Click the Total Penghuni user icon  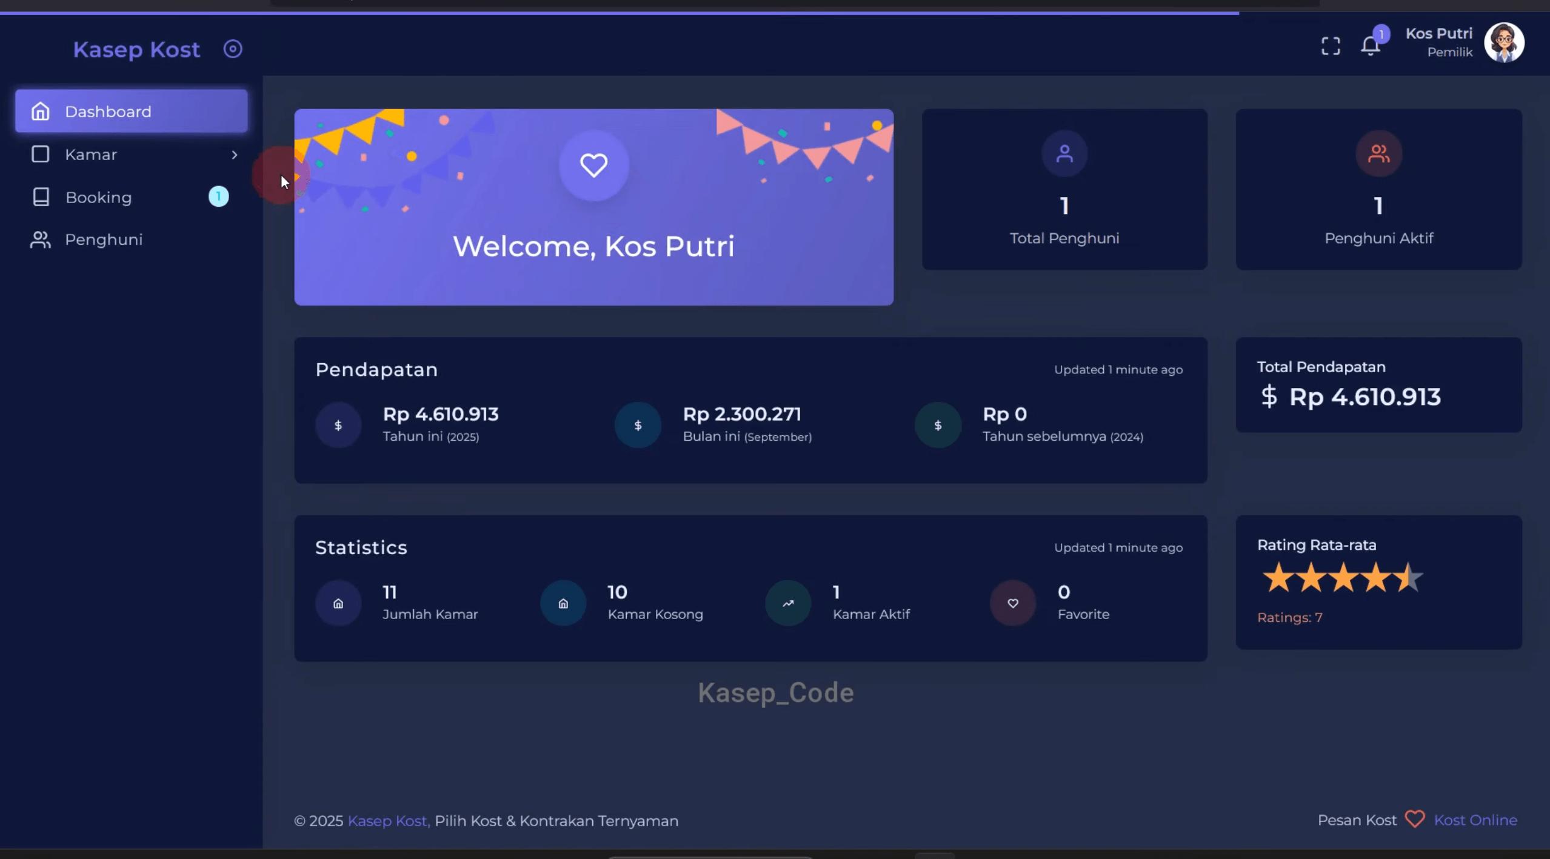click(1064, 154)
